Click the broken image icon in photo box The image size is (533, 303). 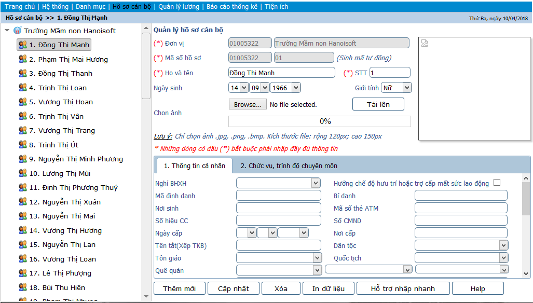click(x=425, y=43)
